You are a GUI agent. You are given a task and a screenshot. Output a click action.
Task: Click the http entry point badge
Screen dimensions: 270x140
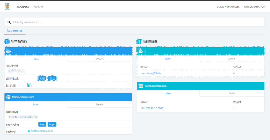click(42, 124)
